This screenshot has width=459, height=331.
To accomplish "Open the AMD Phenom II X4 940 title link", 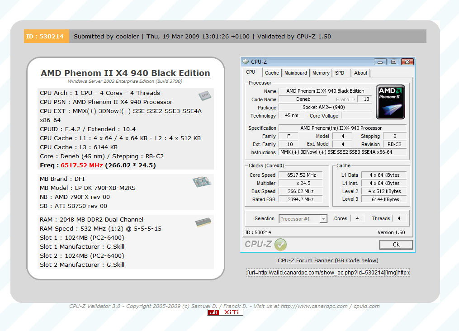I will [x=125, y=73].
